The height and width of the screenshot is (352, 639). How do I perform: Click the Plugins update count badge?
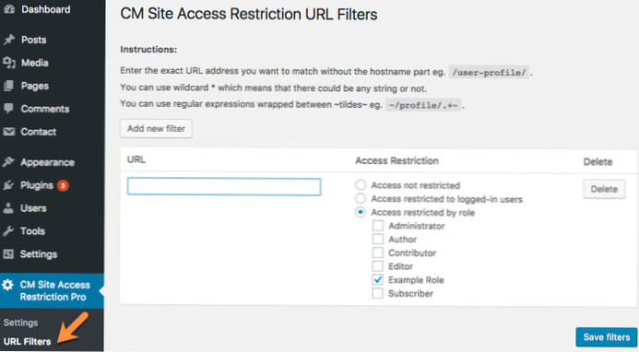click(63, 185)
